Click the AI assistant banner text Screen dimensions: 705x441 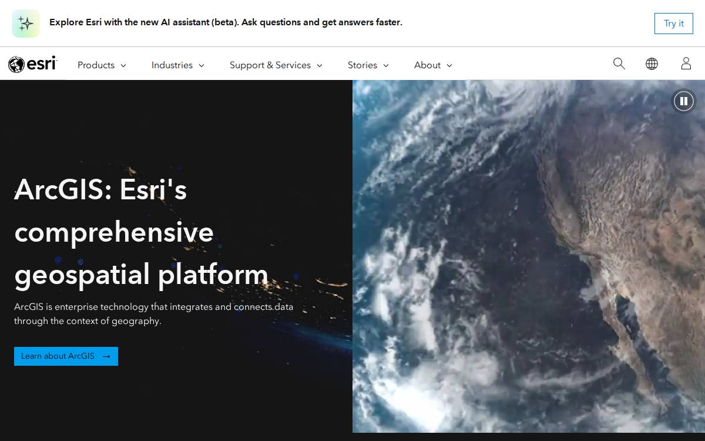pyautogui.click(x=226, y=22)
